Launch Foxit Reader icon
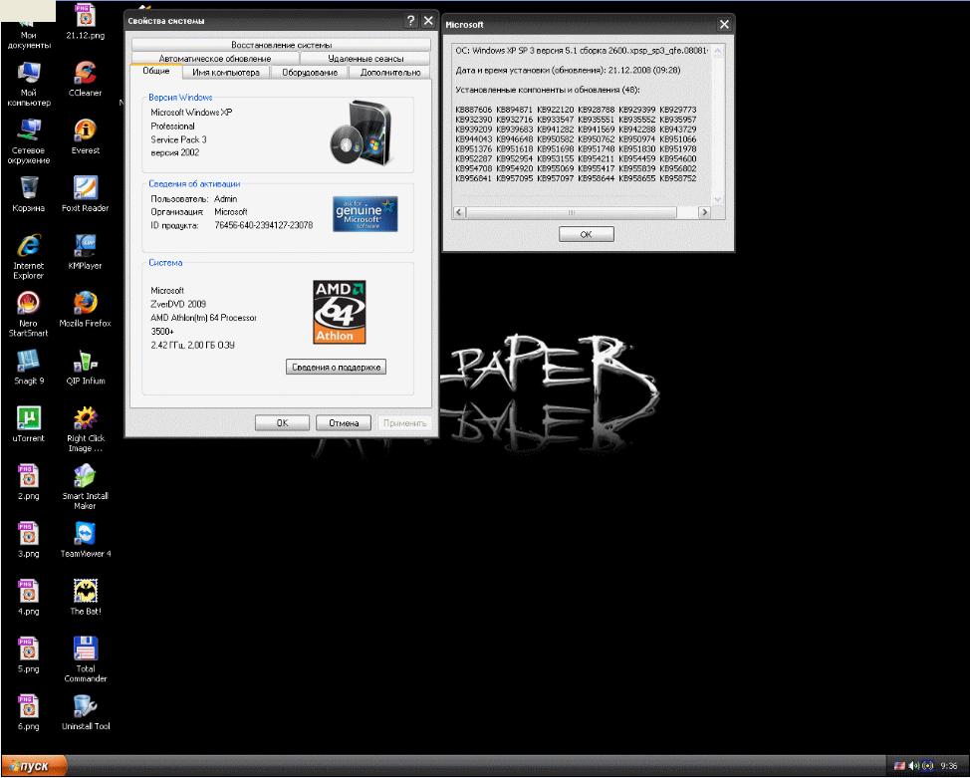 (86, 194)
